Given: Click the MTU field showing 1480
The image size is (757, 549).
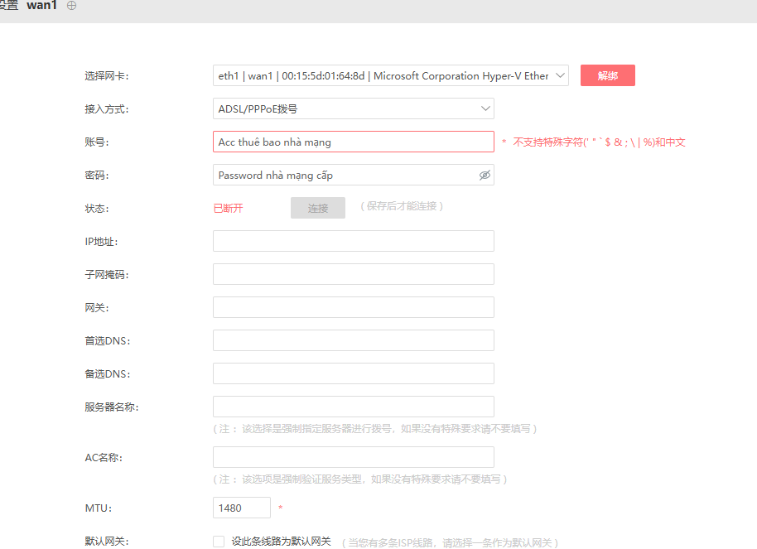Looking at the screenshot, I should [x=241, y=508].
